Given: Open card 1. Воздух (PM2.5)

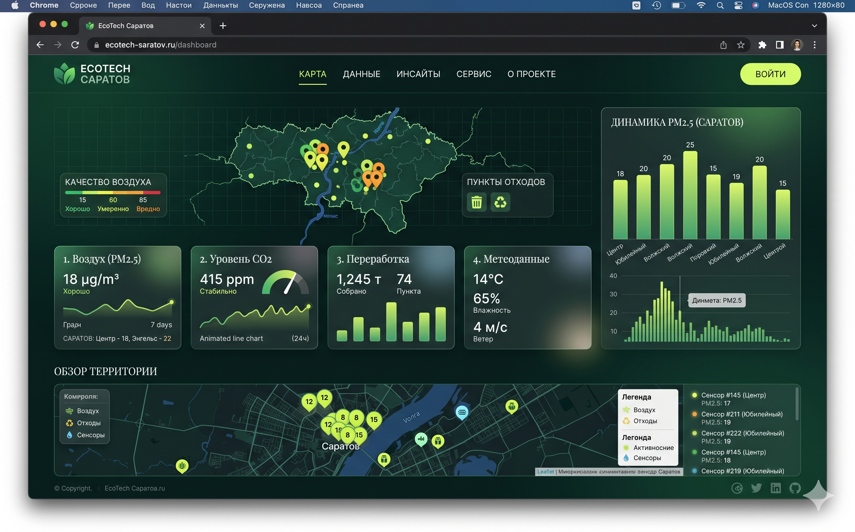Looking at the screenshot, I should point(118,297).
